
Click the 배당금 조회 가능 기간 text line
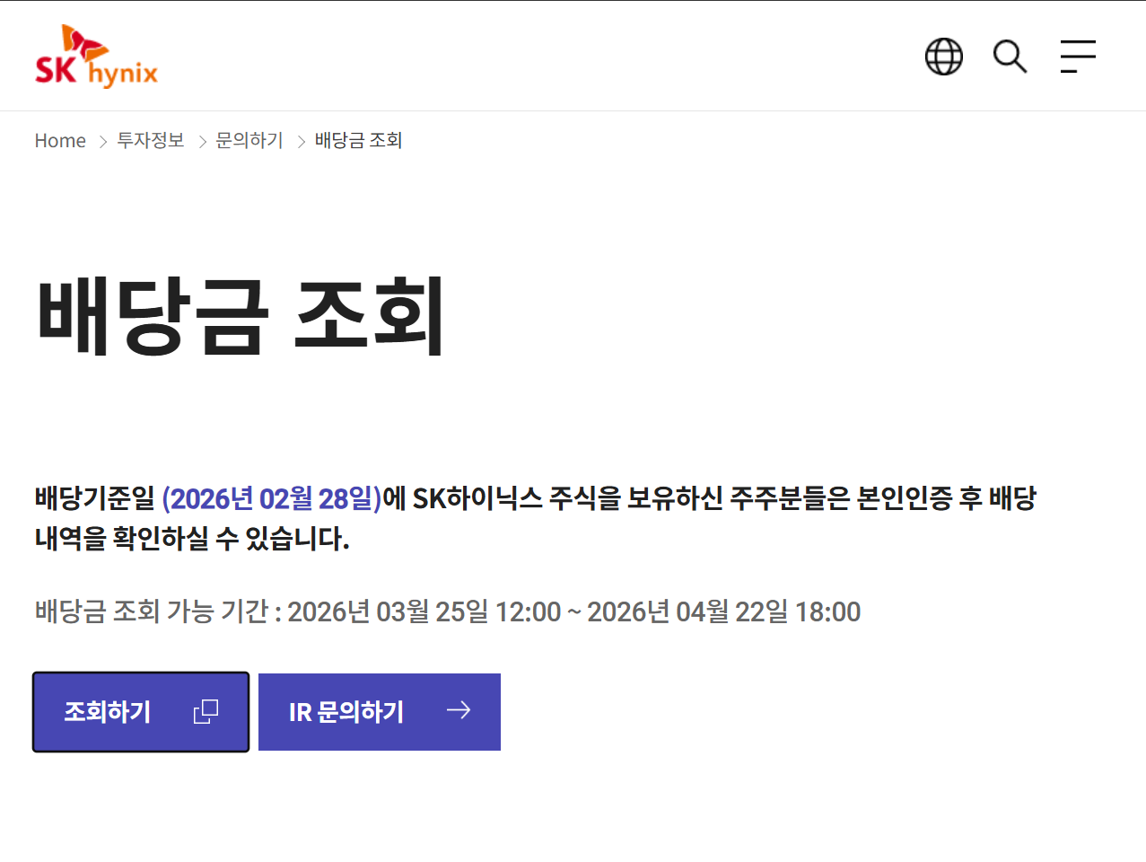point(448,611)
